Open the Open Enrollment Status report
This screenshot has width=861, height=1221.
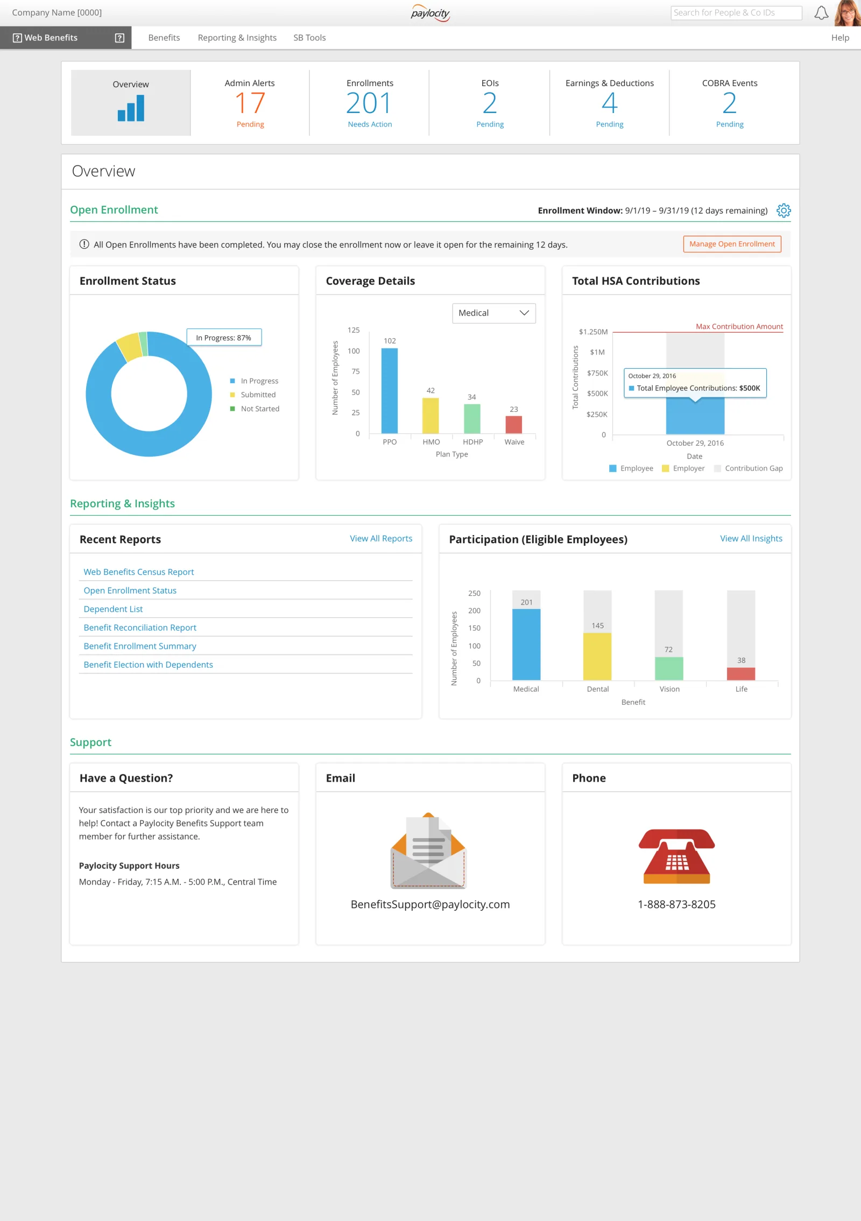130,591
